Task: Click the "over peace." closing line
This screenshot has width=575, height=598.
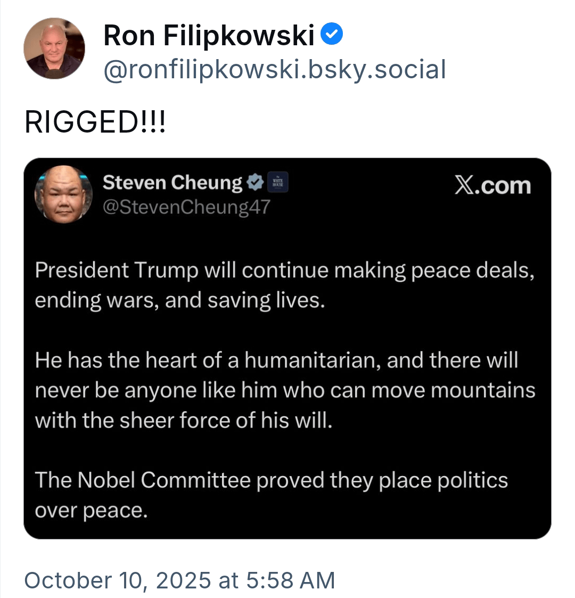Action: [x=91, y=510]
